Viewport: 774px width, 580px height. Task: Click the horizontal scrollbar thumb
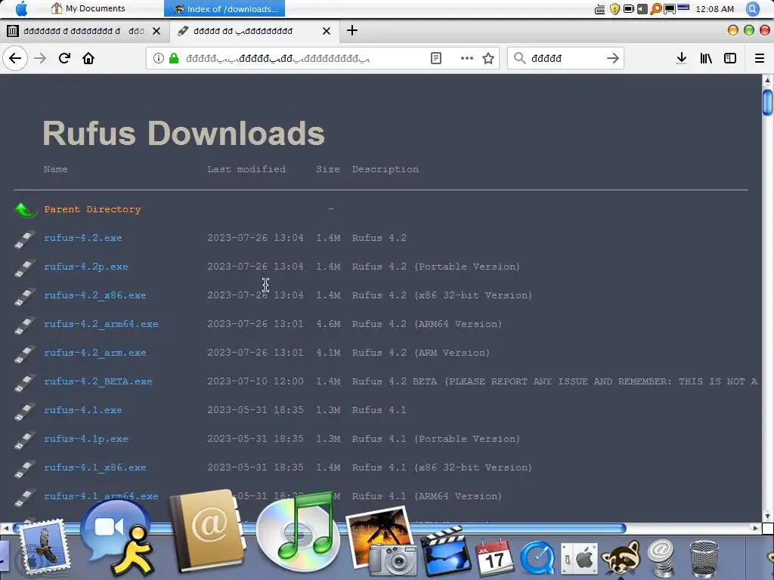pyautogui.click(x=319, y=528)
